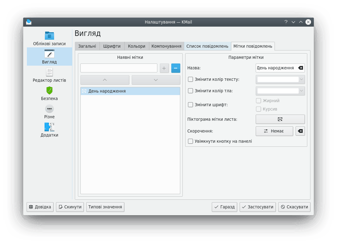Enable Змінити колір тексту checkbox
Viewport: 337px width, 244px height.
(x=190, y=79)
